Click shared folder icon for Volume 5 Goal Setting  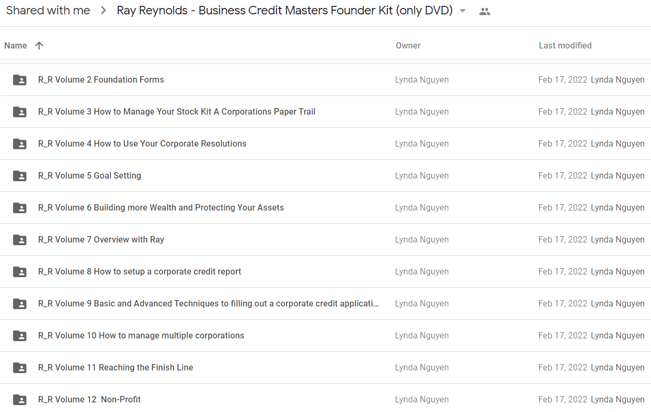click(x=20, y=176)
